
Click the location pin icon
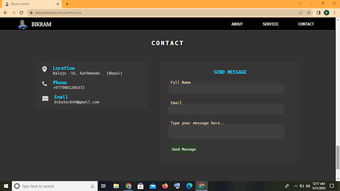tap(44, 69)
